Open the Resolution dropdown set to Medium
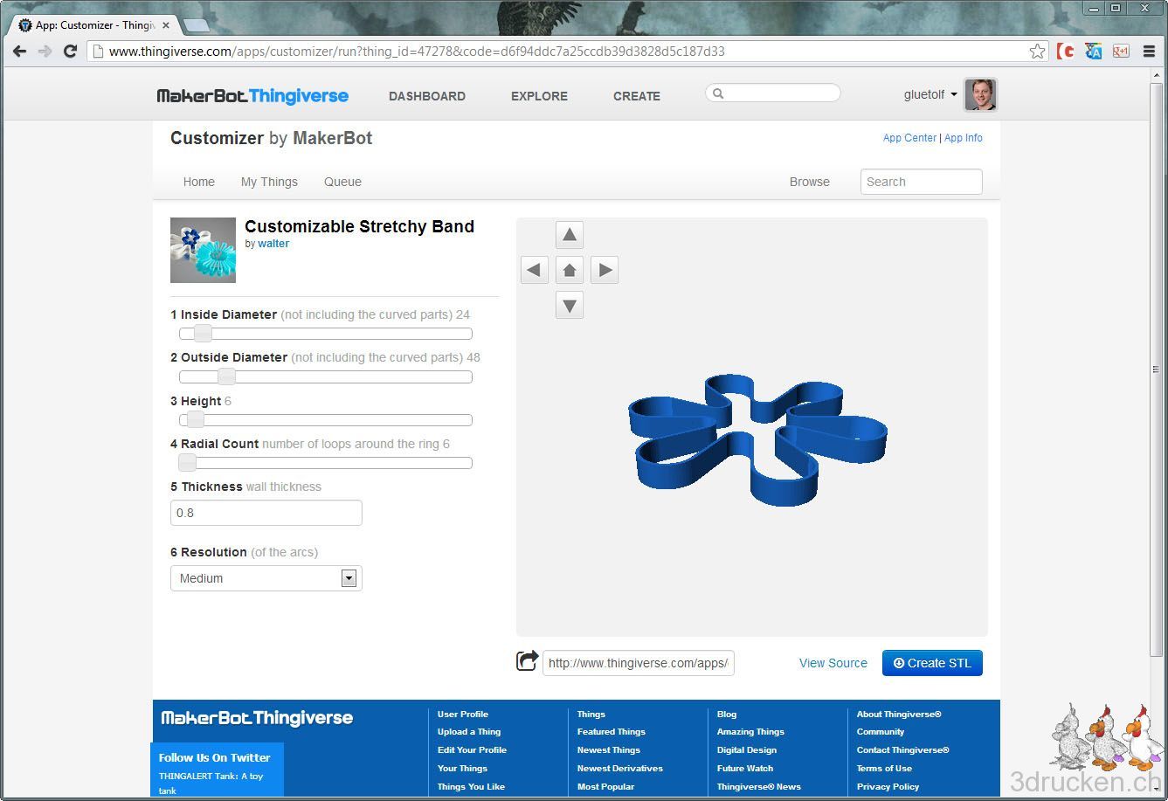Viewport: 1168px width, 801px height. tap(266, 578)
